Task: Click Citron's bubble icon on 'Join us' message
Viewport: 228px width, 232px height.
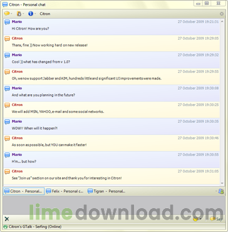Action: tap(8, 172)
